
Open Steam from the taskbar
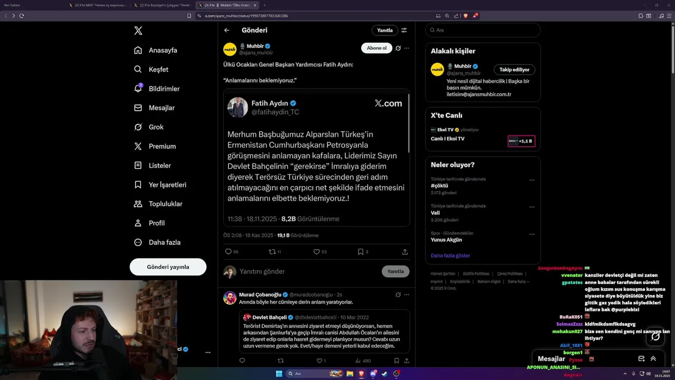[384, 374]
